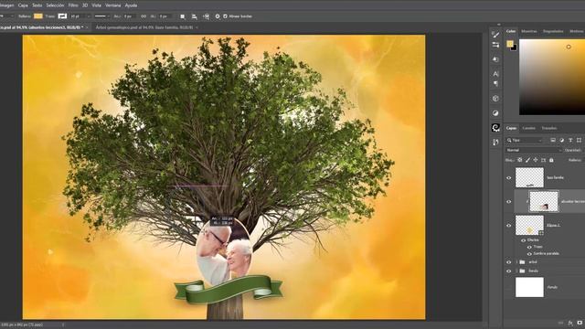The width and height of the screenshot is (585, 329).
Task: Open path operations icon in options bar
Action: [183, 16]
